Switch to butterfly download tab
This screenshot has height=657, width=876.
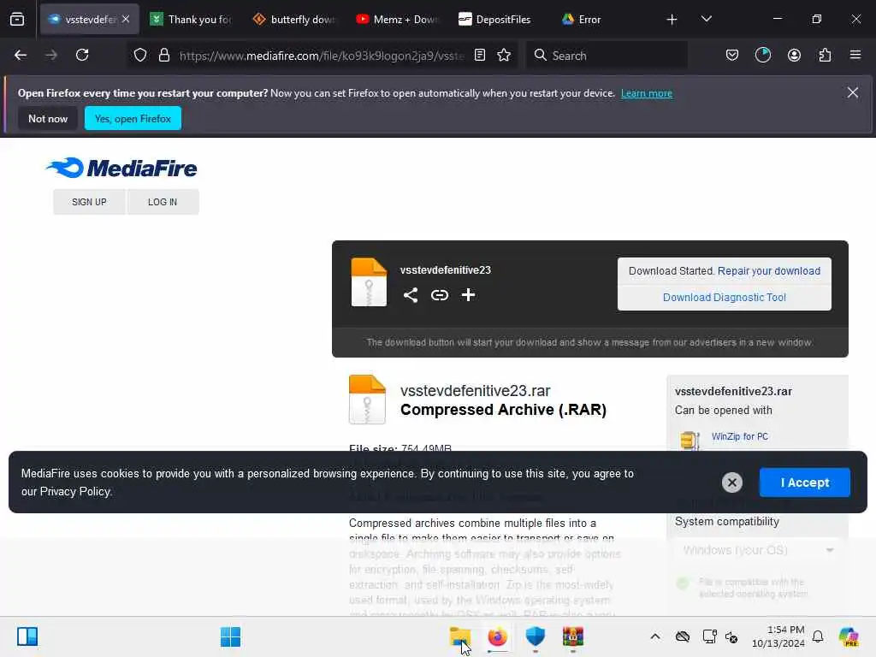tap(294, 20)
